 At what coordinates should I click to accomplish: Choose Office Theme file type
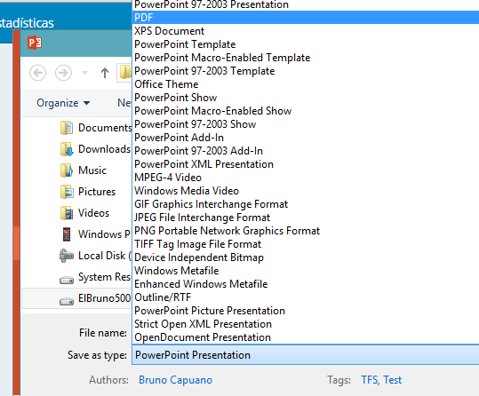[306, 84]
